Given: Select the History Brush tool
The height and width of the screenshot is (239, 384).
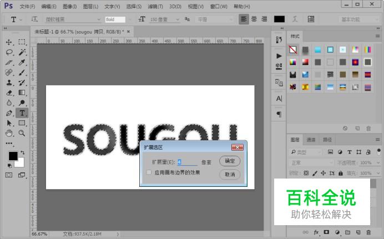Looking at the screenshot, I should (x=22, y=83).
